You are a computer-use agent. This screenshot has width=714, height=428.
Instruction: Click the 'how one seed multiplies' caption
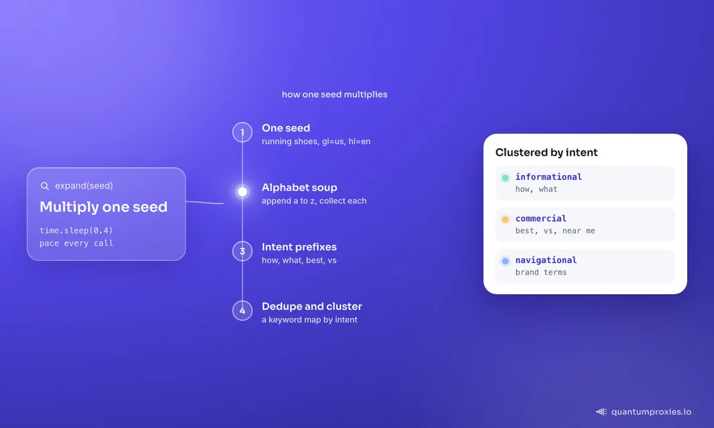[334, 95]
